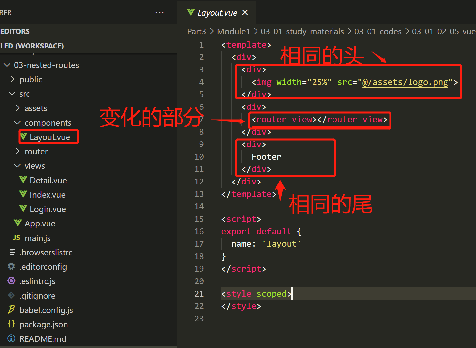Viewport: 476px width, 348px height.
Task: Click line number 21 in gutter
Action: click(x=199, y=294)
